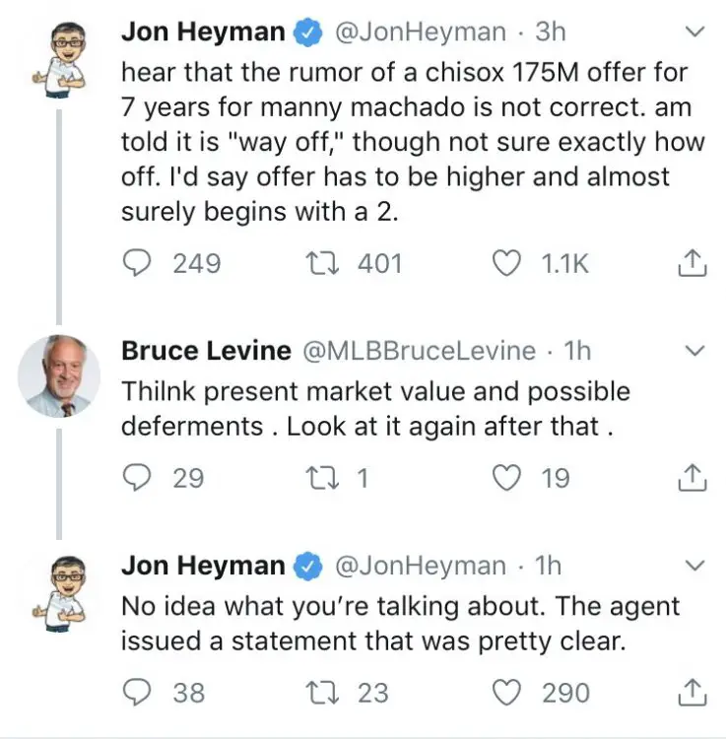Click Jon Heyman's name on first tweet
726x739 pixels.
pyautogui.click(x=203, y=32)
